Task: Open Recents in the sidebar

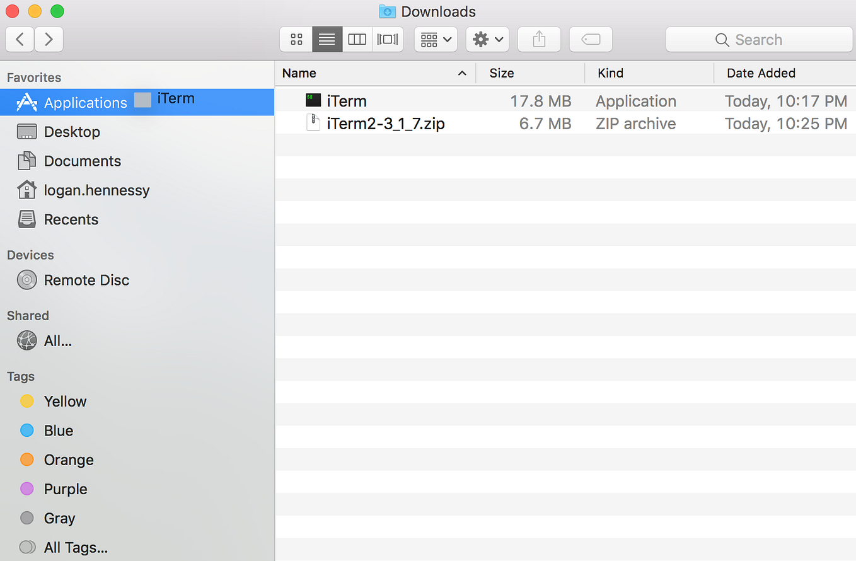Action: [137, 219]
